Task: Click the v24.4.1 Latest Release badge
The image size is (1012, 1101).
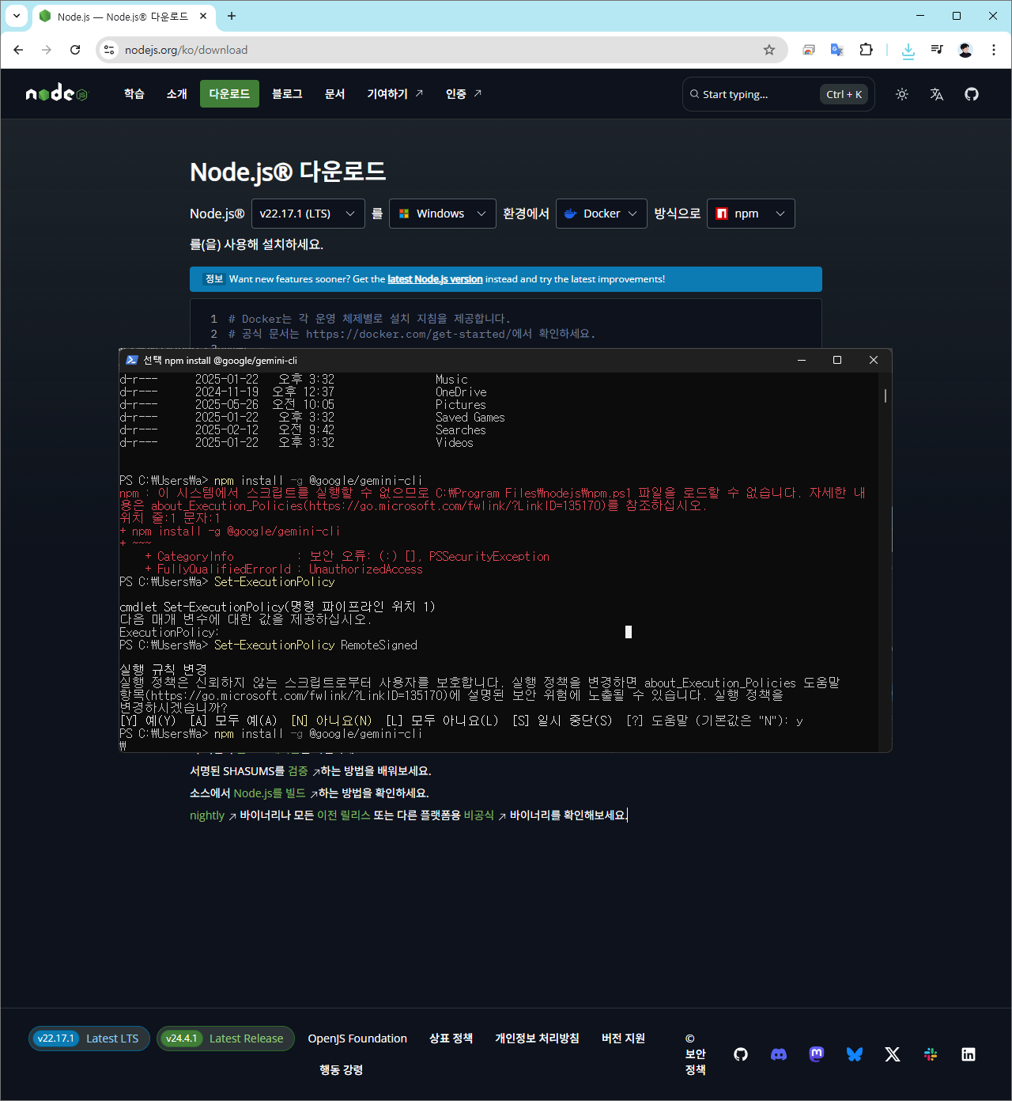Action: click(x=225, y=1039)
